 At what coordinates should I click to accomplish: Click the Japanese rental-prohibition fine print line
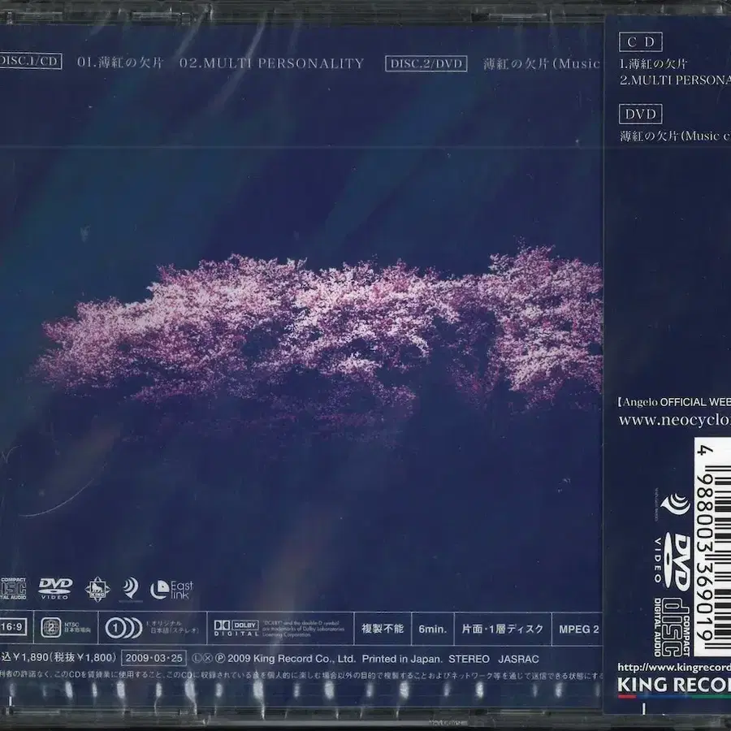point(301,676)
